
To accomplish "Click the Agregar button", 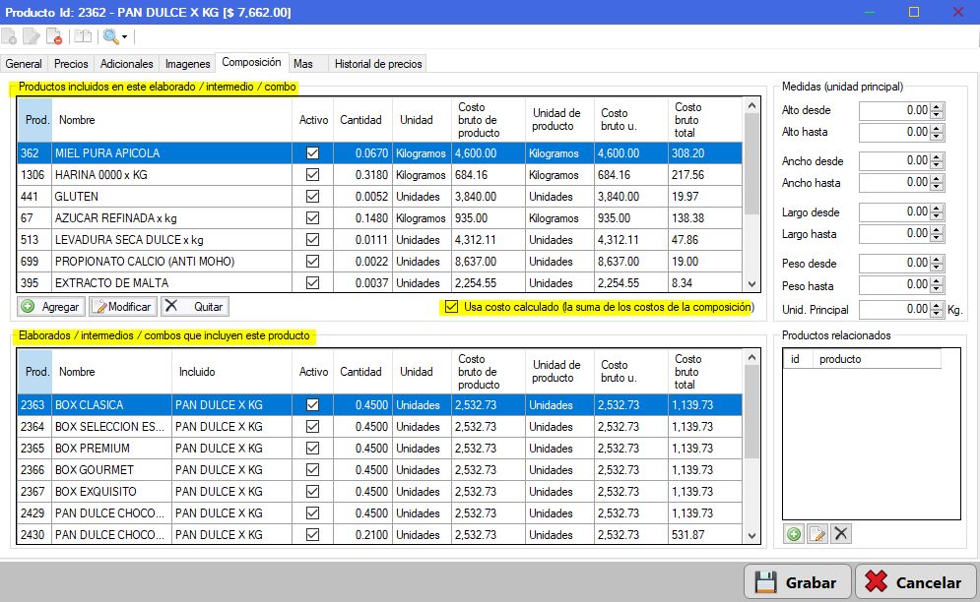I will (52, 307).
